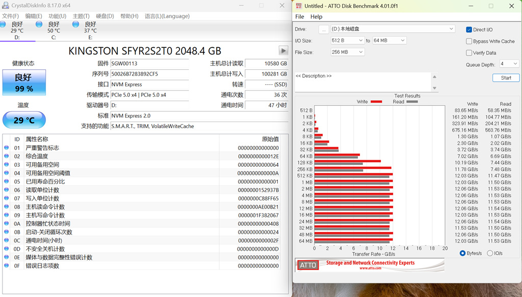
Task: Open the I/O Size end dropdown 64 MB
Action: pos(389,41)
